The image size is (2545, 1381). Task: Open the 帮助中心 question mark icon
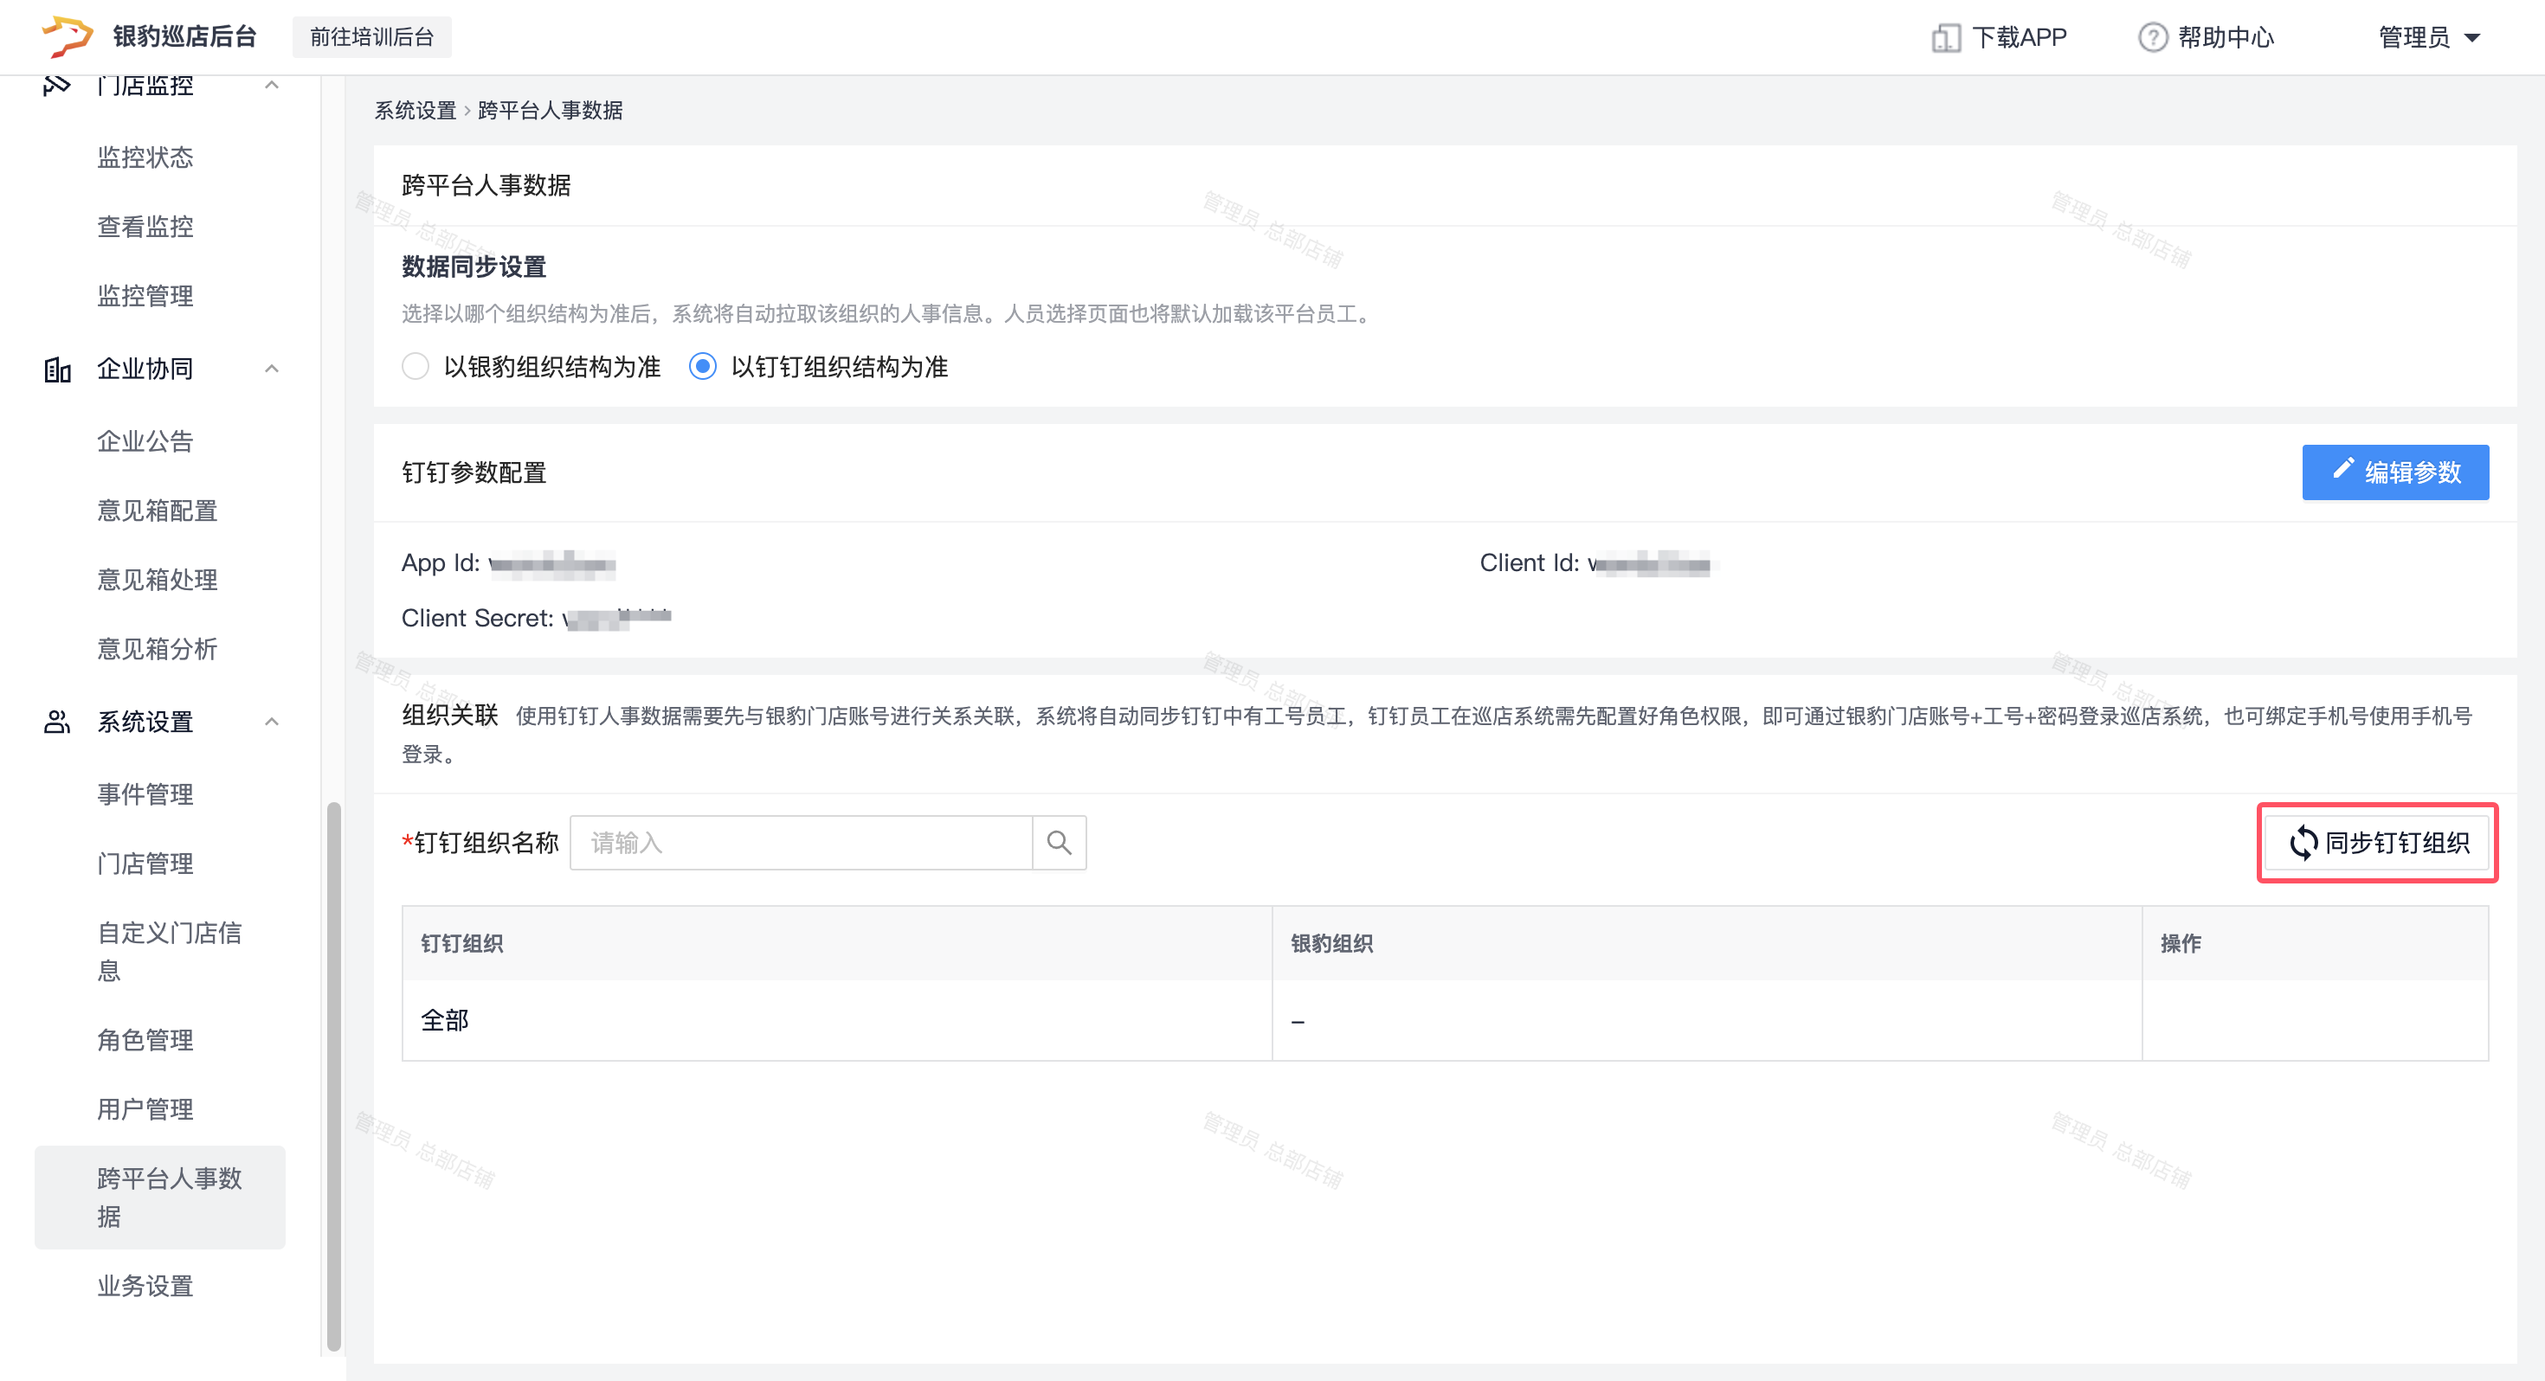(2152, 37)
